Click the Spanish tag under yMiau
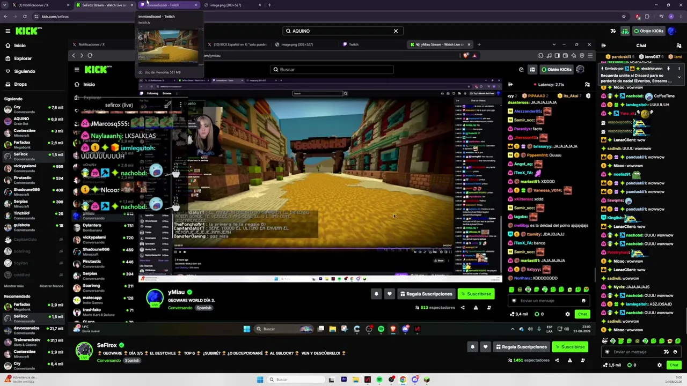 point(204,308)
